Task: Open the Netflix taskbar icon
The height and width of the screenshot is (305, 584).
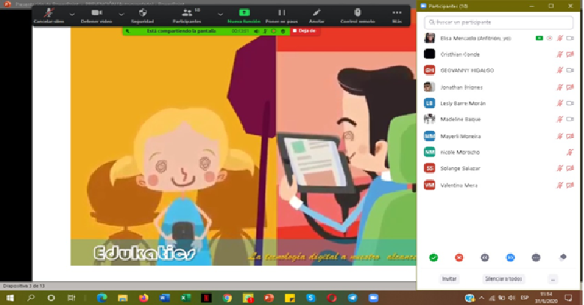Action: [206, 298]
